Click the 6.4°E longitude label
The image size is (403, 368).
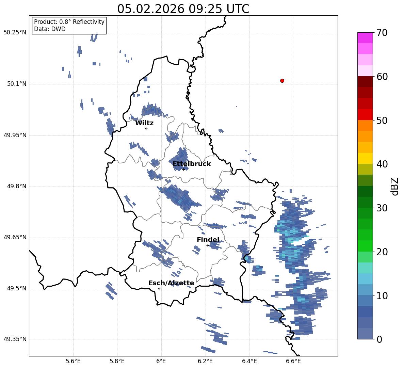tap(249, 361)
